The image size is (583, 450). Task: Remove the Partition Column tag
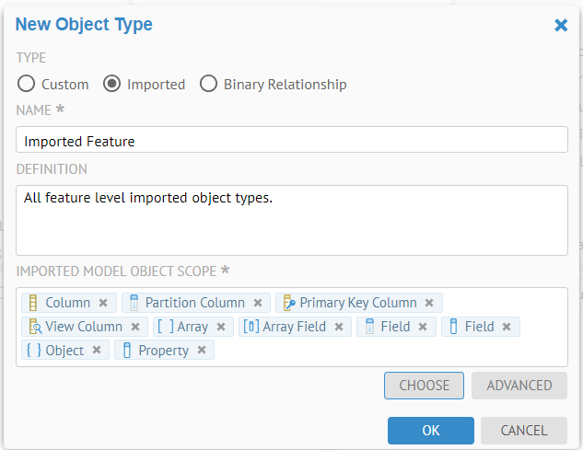click(x=258, y=303)
